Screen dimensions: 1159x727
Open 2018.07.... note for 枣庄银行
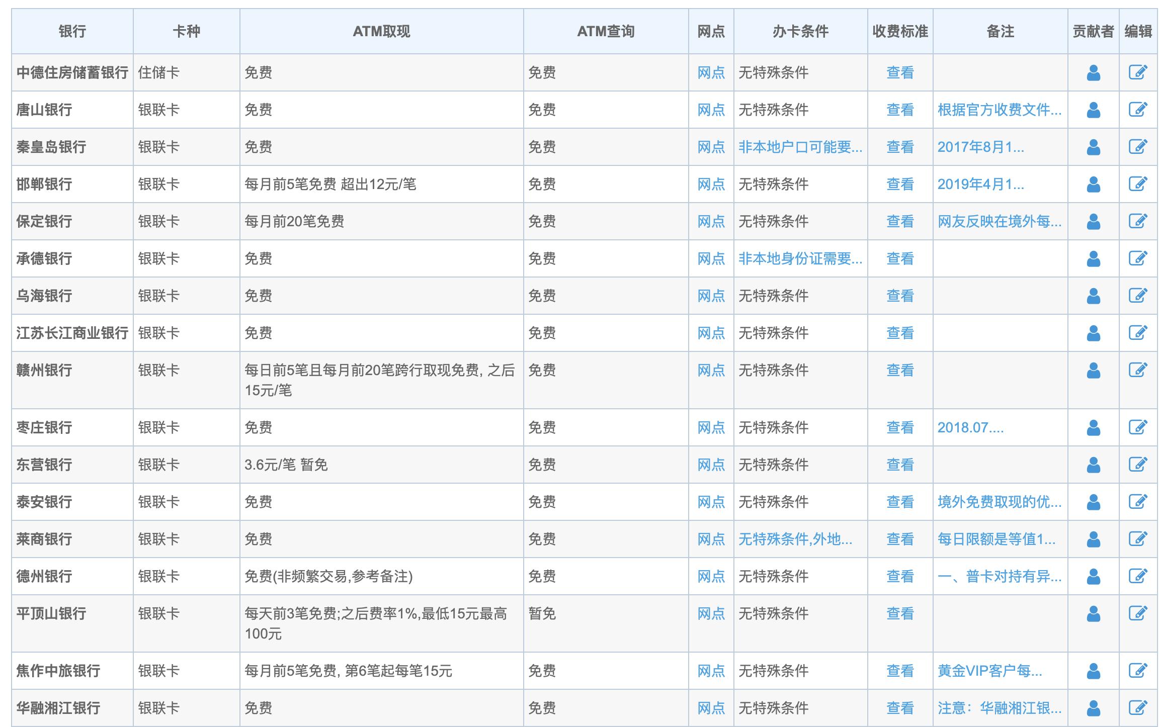click(x=970, y=428)
